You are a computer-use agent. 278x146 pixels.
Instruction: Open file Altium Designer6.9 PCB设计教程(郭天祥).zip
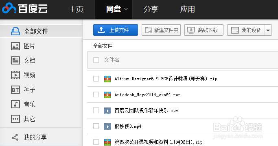coord(166,79)
